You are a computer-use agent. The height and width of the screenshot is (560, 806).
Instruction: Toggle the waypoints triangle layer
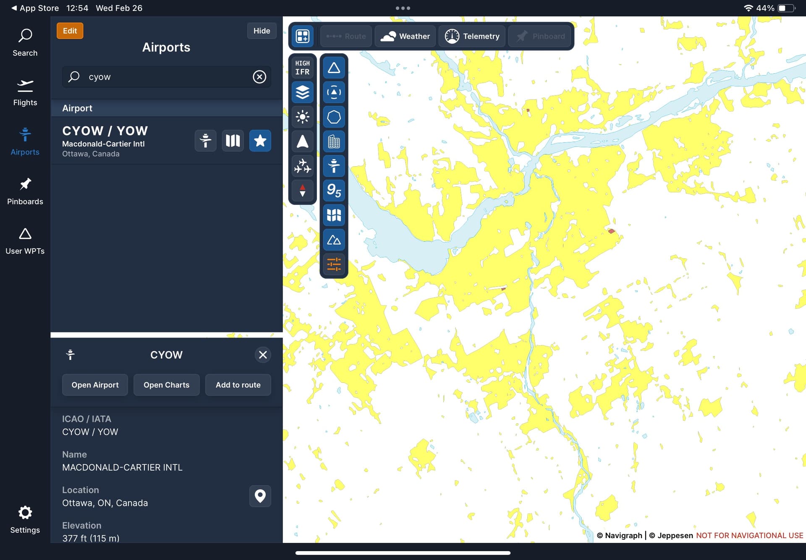pos(334,68)
